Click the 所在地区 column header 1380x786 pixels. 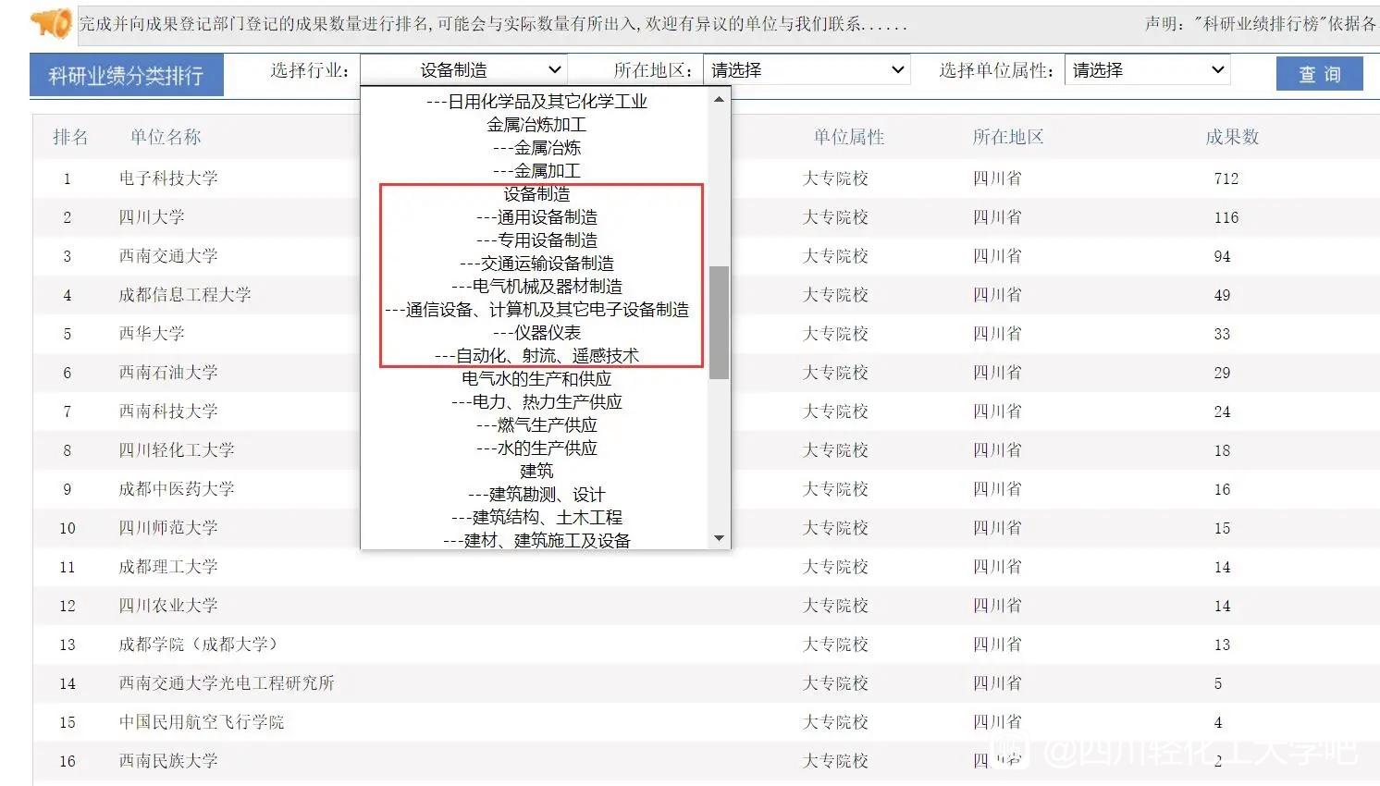click(1008, 137)
